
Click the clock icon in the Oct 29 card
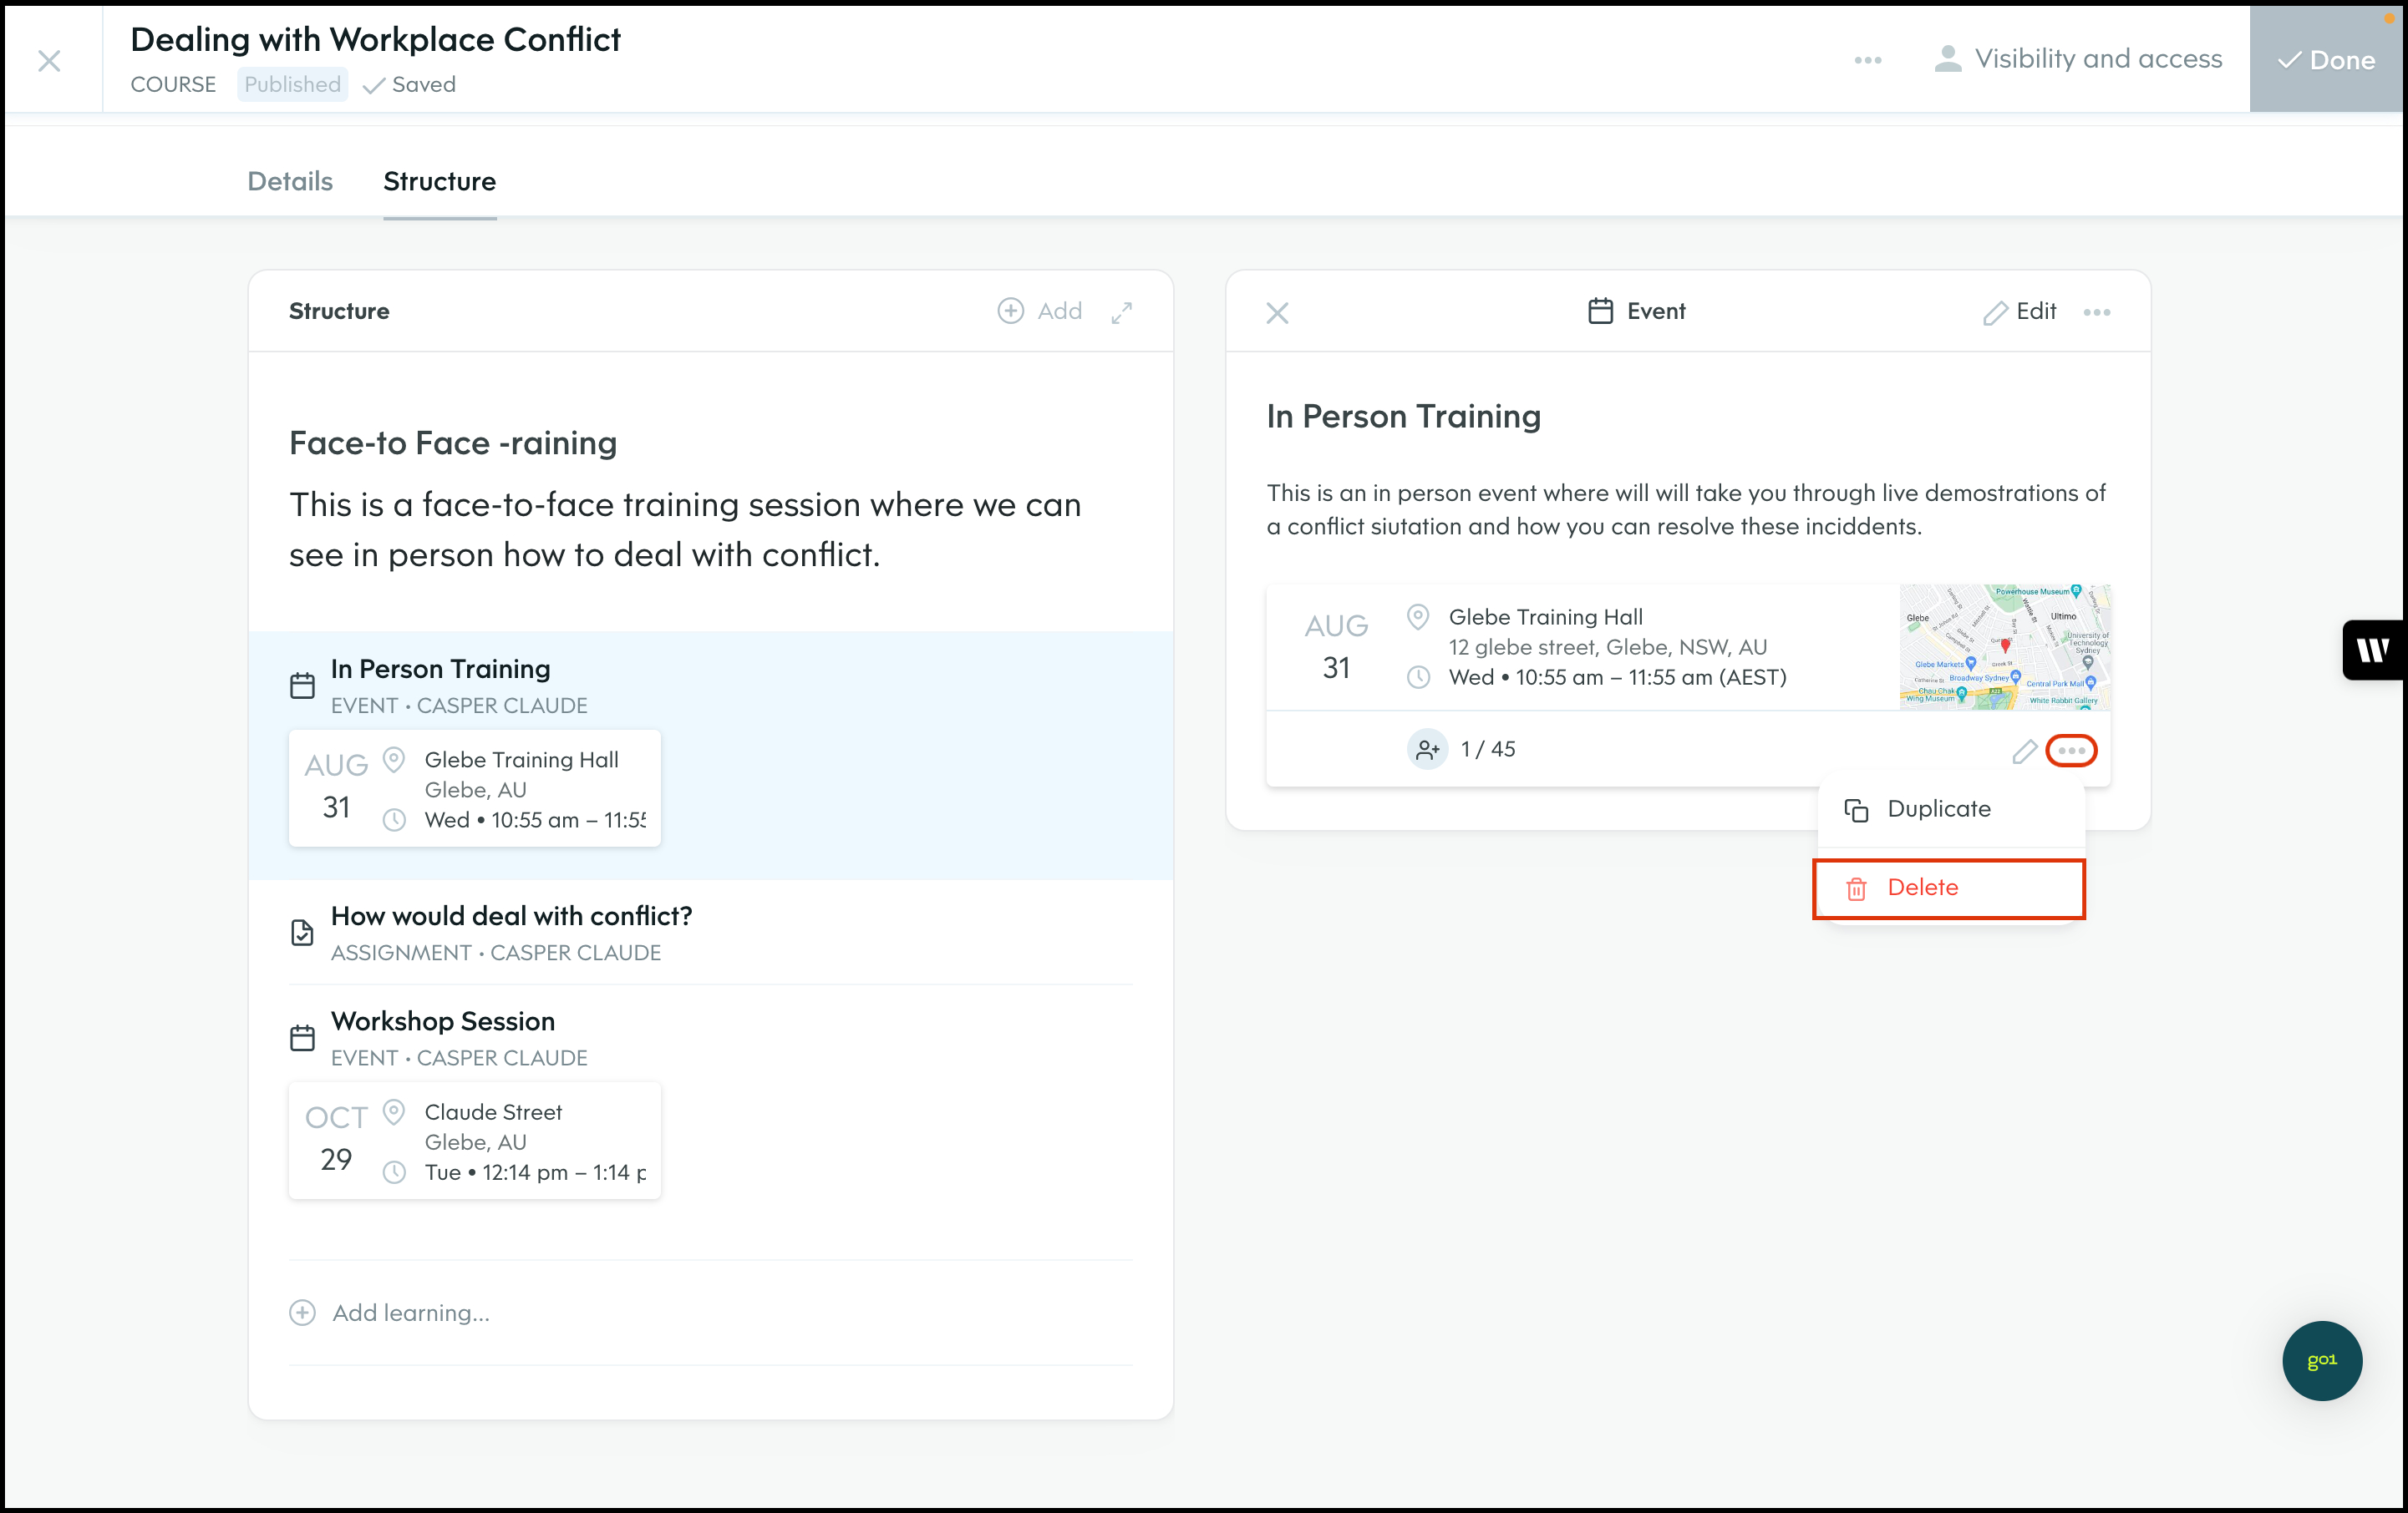(394, 1172)
